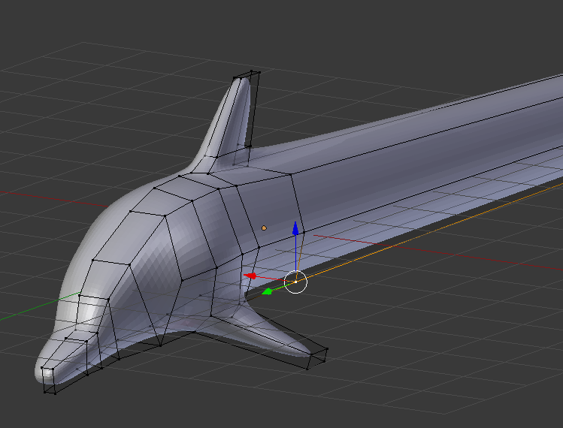This screenshot has width=563, height=428.
Task: Click the white circle at manipulator center
Action: click(296, 282)
